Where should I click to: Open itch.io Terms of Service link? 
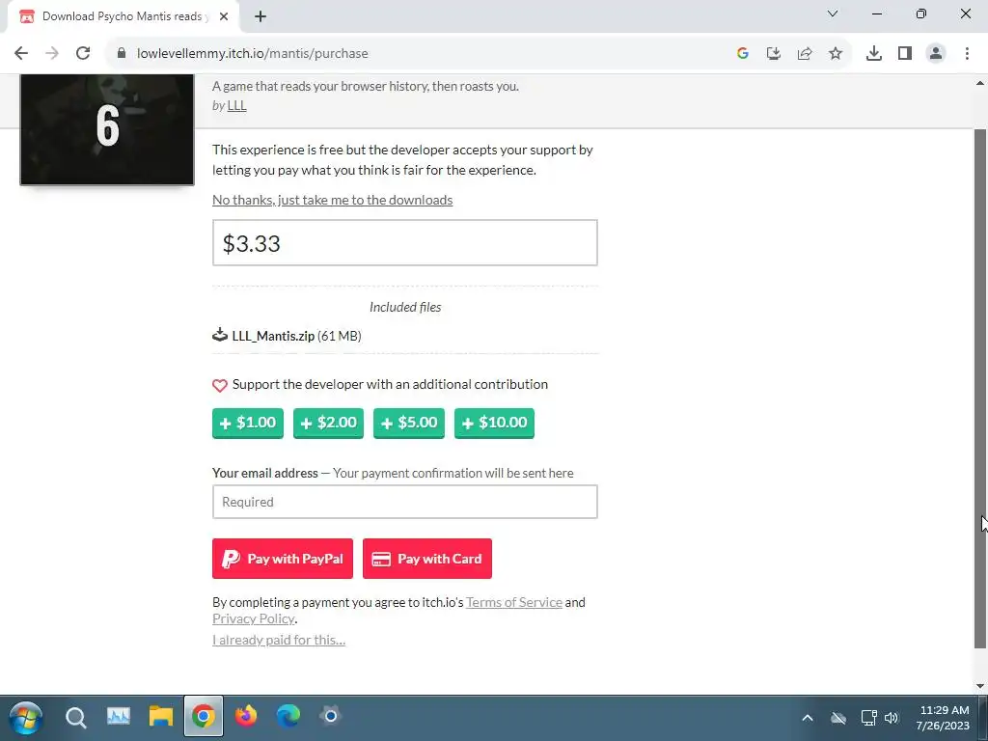[x=514, y=602]
